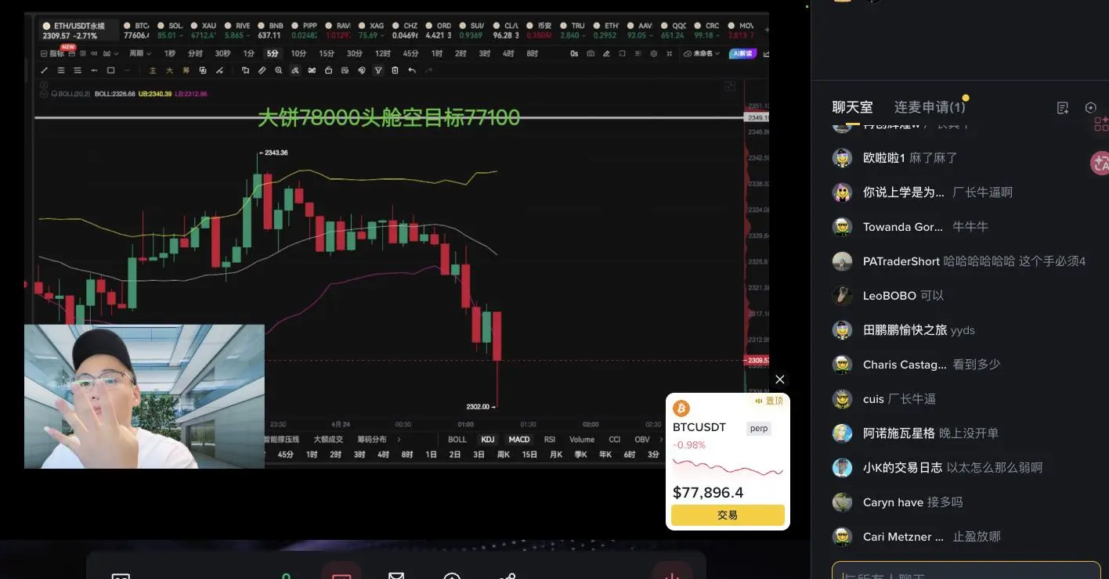
Task: Expand more overlay indicators arrow
Action: pyautogui.click(x=399, y=440)
